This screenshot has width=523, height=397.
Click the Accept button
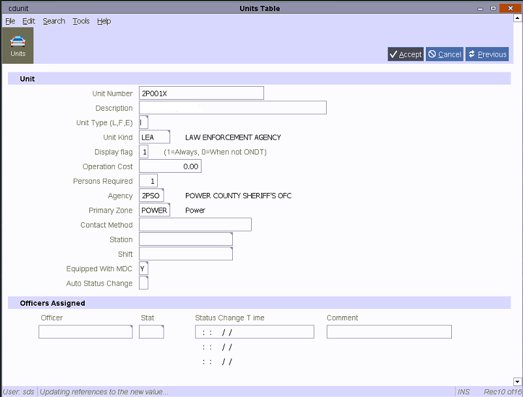[406, 54]
